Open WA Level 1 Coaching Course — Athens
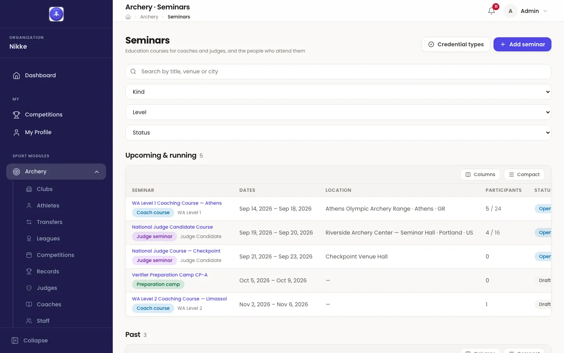The width and height of the screenshot is (564, 353). coord(177,203)
